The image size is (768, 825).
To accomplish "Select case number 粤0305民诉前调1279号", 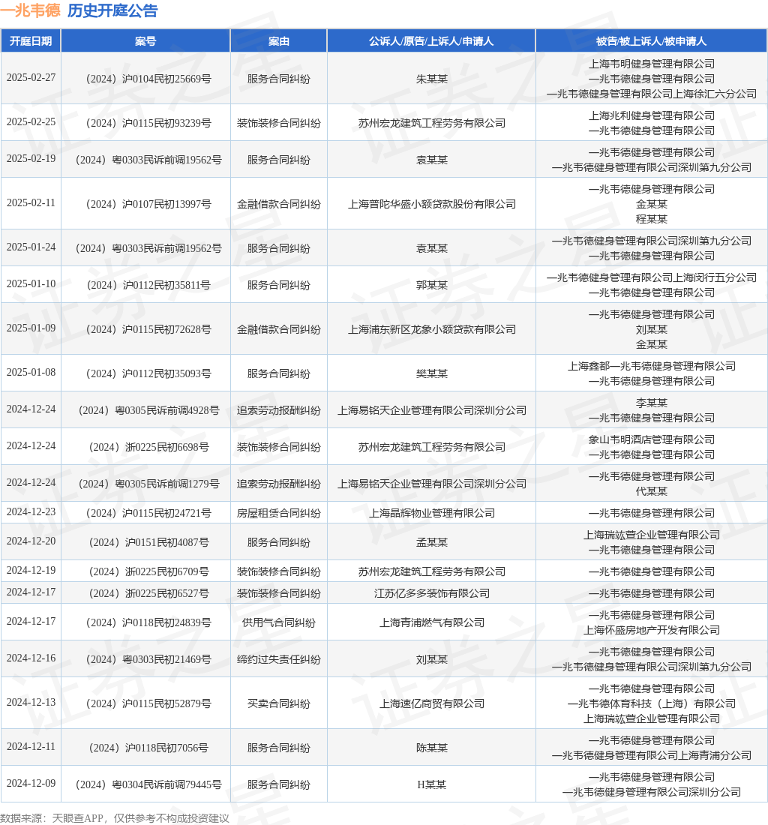I will [x=148, y=484].
